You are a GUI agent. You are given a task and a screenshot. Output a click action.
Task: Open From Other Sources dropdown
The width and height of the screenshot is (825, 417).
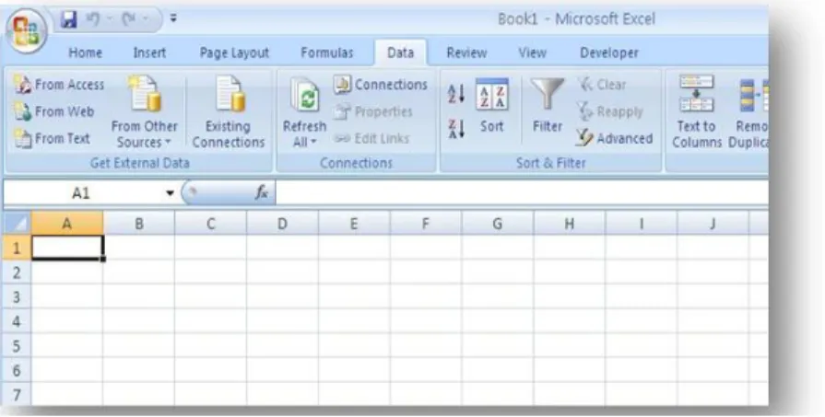[x=144, y=111]
